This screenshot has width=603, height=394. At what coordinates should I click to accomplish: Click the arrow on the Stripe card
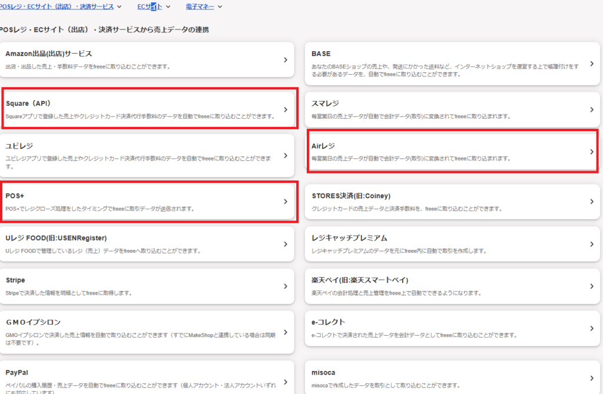pos(286,286)
